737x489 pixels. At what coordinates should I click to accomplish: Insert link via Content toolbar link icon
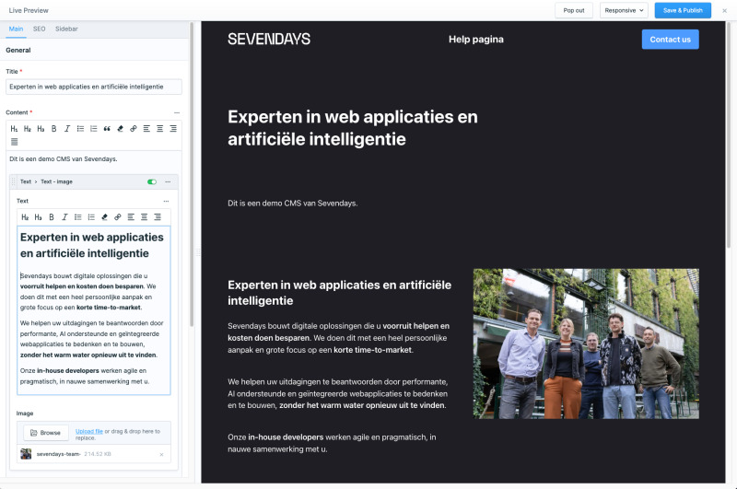click(x=134, y=128)
